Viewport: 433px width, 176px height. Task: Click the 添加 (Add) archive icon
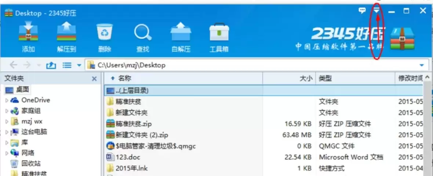(28, 38)
